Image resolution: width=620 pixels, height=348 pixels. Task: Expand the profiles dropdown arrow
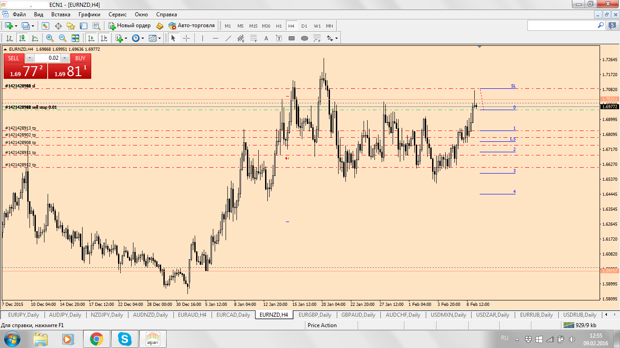33,26
